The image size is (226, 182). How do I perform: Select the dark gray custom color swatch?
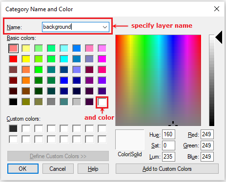coord(13,128)
